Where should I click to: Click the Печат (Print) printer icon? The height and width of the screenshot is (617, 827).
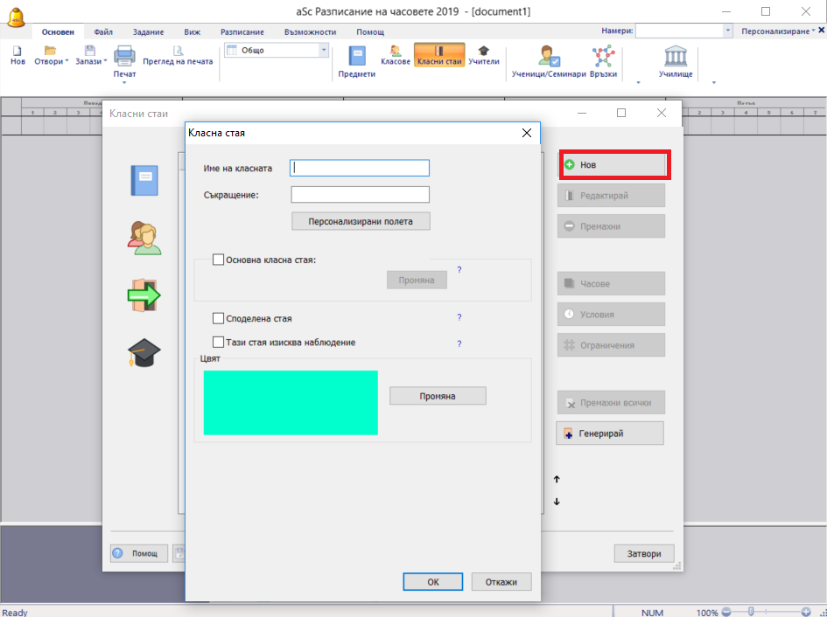[x=124, y=59]
